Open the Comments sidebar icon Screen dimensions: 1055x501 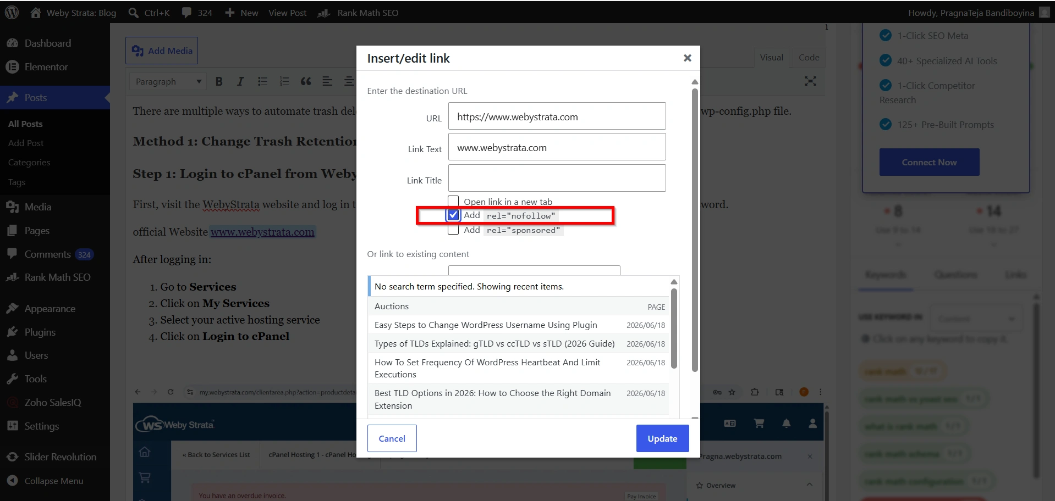click(12, 254)
